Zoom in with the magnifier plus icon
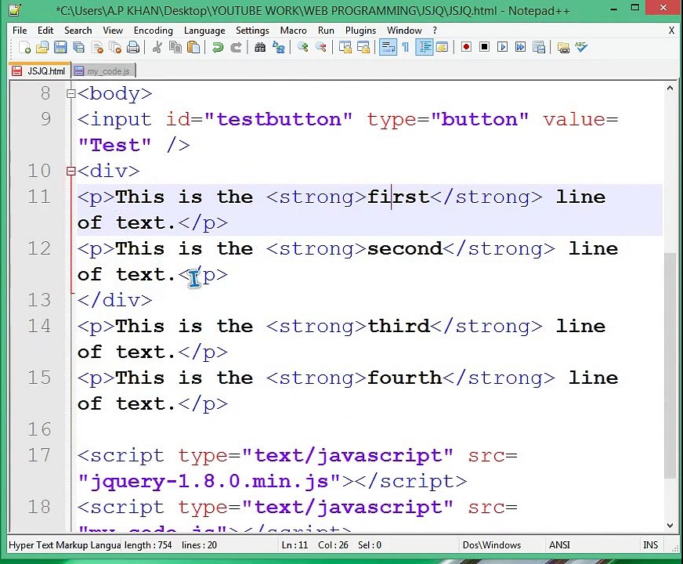 (302, 47)
